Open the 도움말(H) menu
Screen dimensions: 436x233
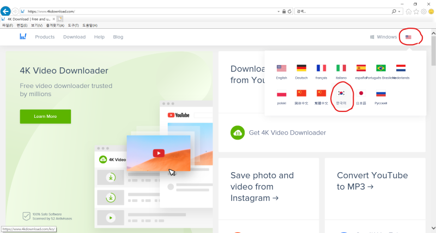tap(90, 25)
